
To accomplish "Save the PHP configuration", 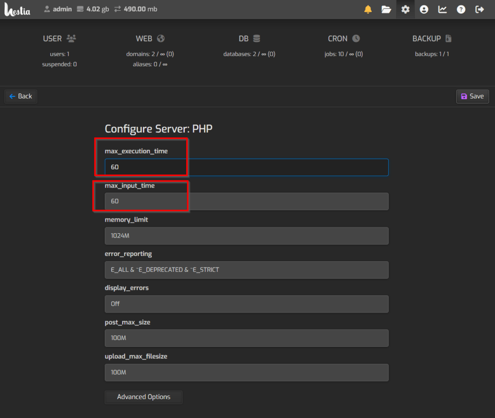I will [x=472, y=96].
